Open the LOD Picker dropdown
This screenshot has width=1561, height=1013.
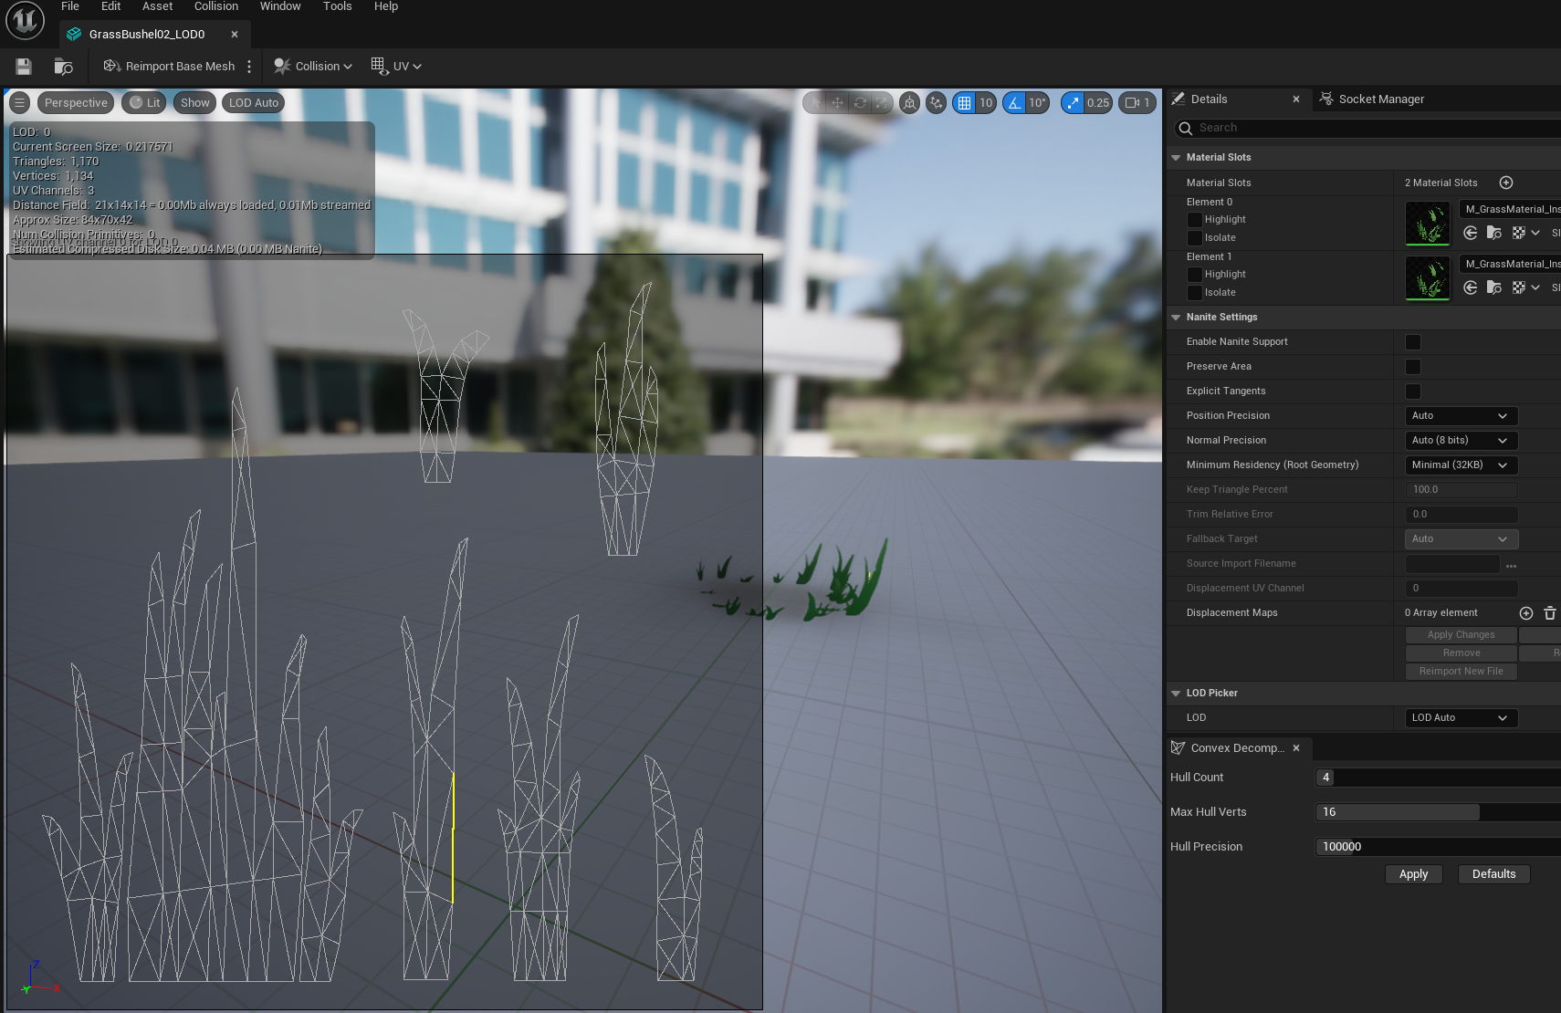click(x=1461, y=718)
